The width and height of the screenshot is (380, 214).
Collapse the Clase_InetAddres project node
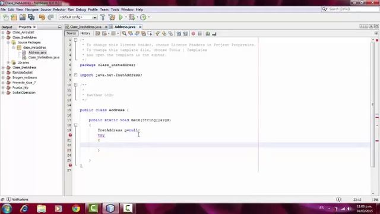3,37
